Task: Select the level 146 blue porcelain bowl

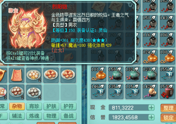Action: tap(99, 91)
